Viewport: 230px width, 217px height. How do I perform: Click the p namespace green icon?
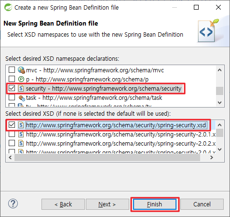tap(21, 79)
